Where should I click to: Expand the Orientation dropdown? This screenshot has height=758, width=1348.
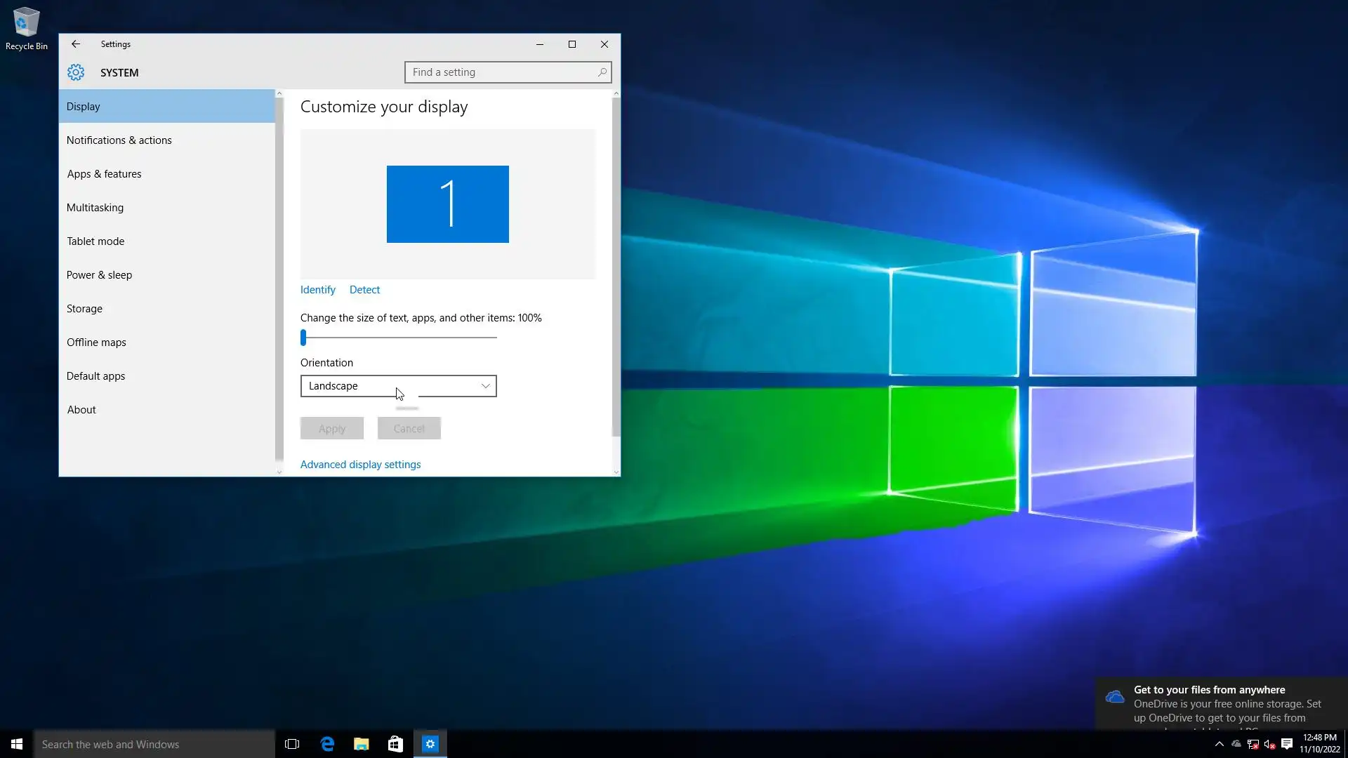[398, 386]
